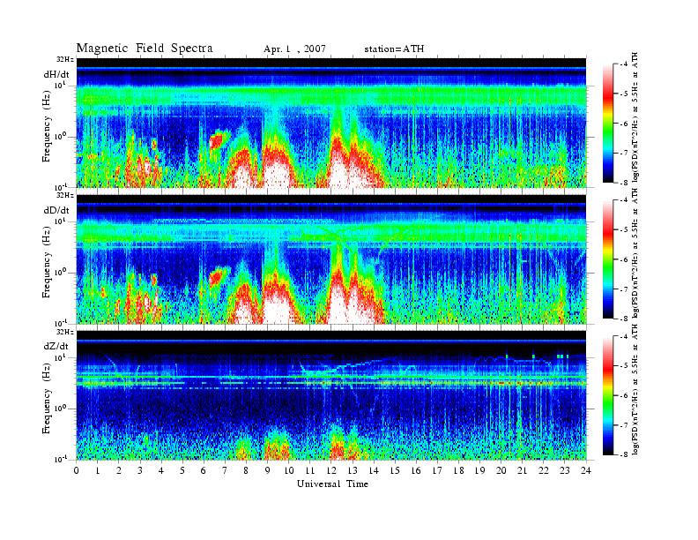The image size is (698, 540).
Task: Click the x-axis tick label "3"
Action: pyautogui.click(x=140, y=470)
